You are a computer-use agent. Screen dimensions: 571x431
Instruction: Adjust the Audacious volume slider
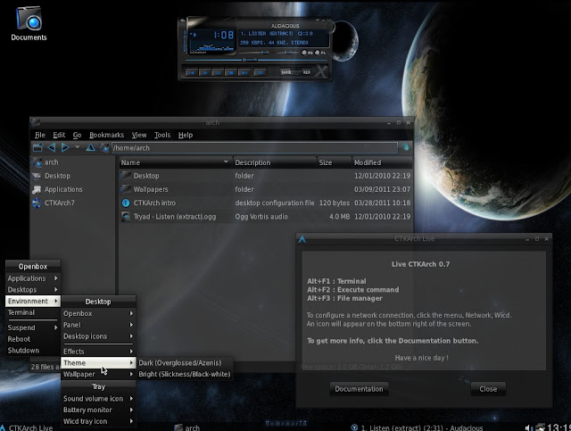click(x=254, y=53)
